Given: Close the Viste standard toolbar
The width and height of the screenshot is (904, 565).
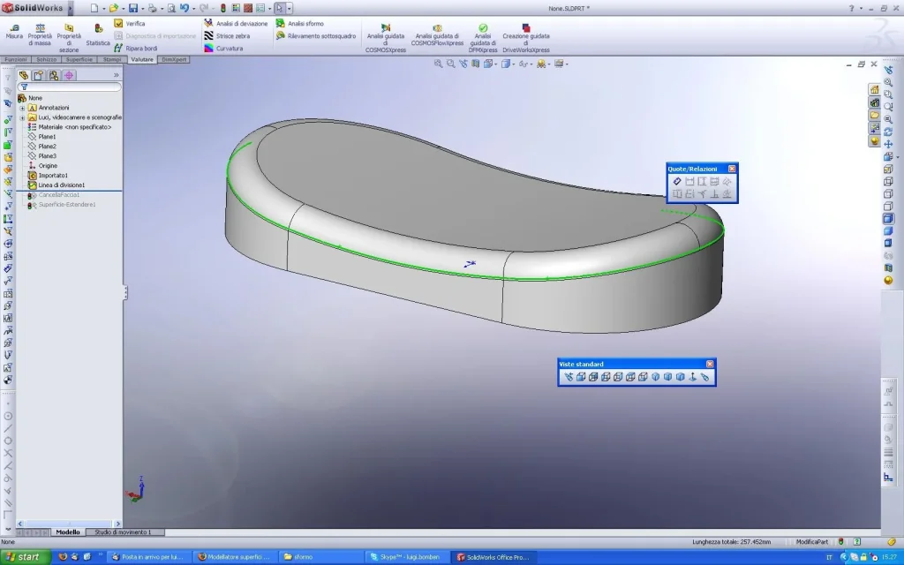Looking at the screenshot, I should 710,364.
